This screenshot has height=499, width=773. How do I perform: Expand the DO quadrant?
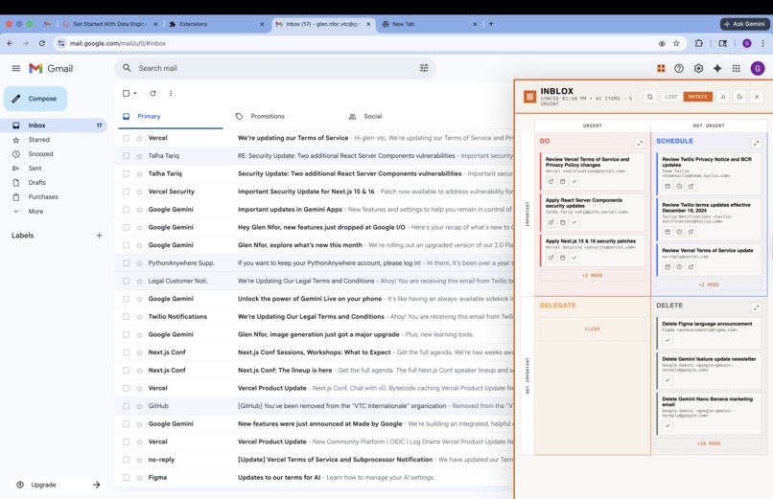point(640,144)
